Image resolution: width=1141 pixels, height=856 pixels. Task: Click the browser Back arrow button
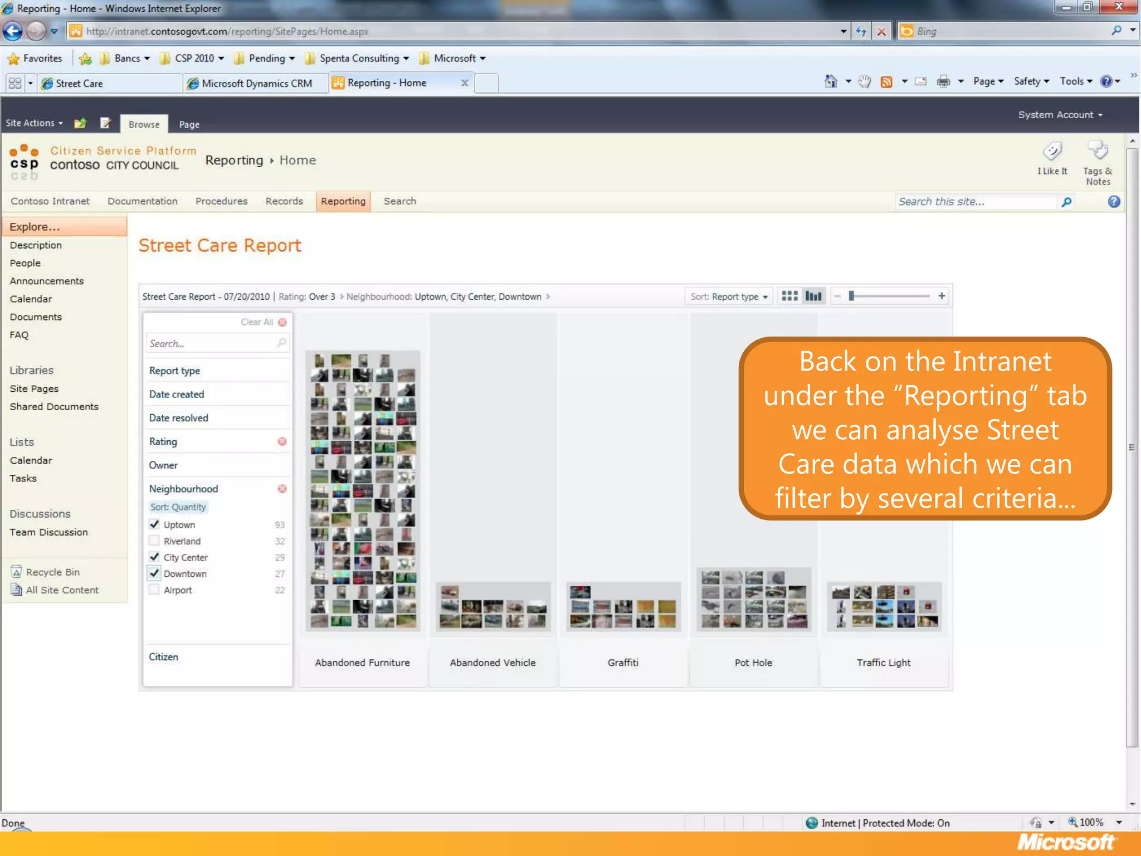12,31
